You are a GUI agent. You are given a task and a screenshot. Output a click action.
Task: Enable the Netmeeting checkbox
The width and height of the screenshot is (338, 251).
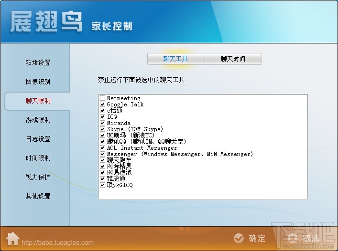click(103, 98)
